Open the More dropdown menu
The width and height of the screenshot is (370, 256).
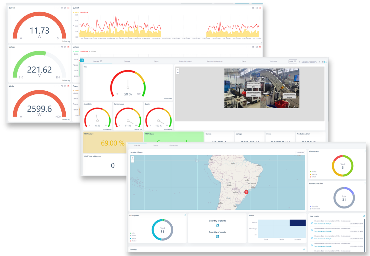pyautogui.click(x=293, y=61)
